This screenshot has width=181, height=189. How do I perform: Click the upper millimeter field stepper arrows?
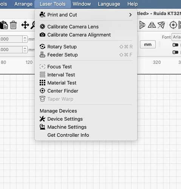tap(25, 39)
